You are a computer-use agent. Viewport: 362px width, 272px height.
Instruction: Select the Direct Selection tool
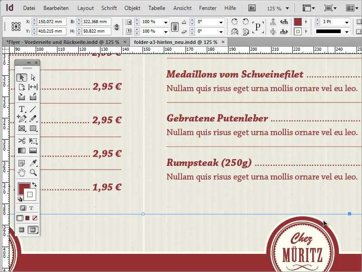coord(33,78)
